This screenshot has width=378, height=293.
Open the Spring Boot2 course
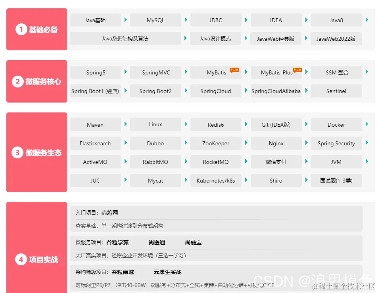tap(155, 91)
